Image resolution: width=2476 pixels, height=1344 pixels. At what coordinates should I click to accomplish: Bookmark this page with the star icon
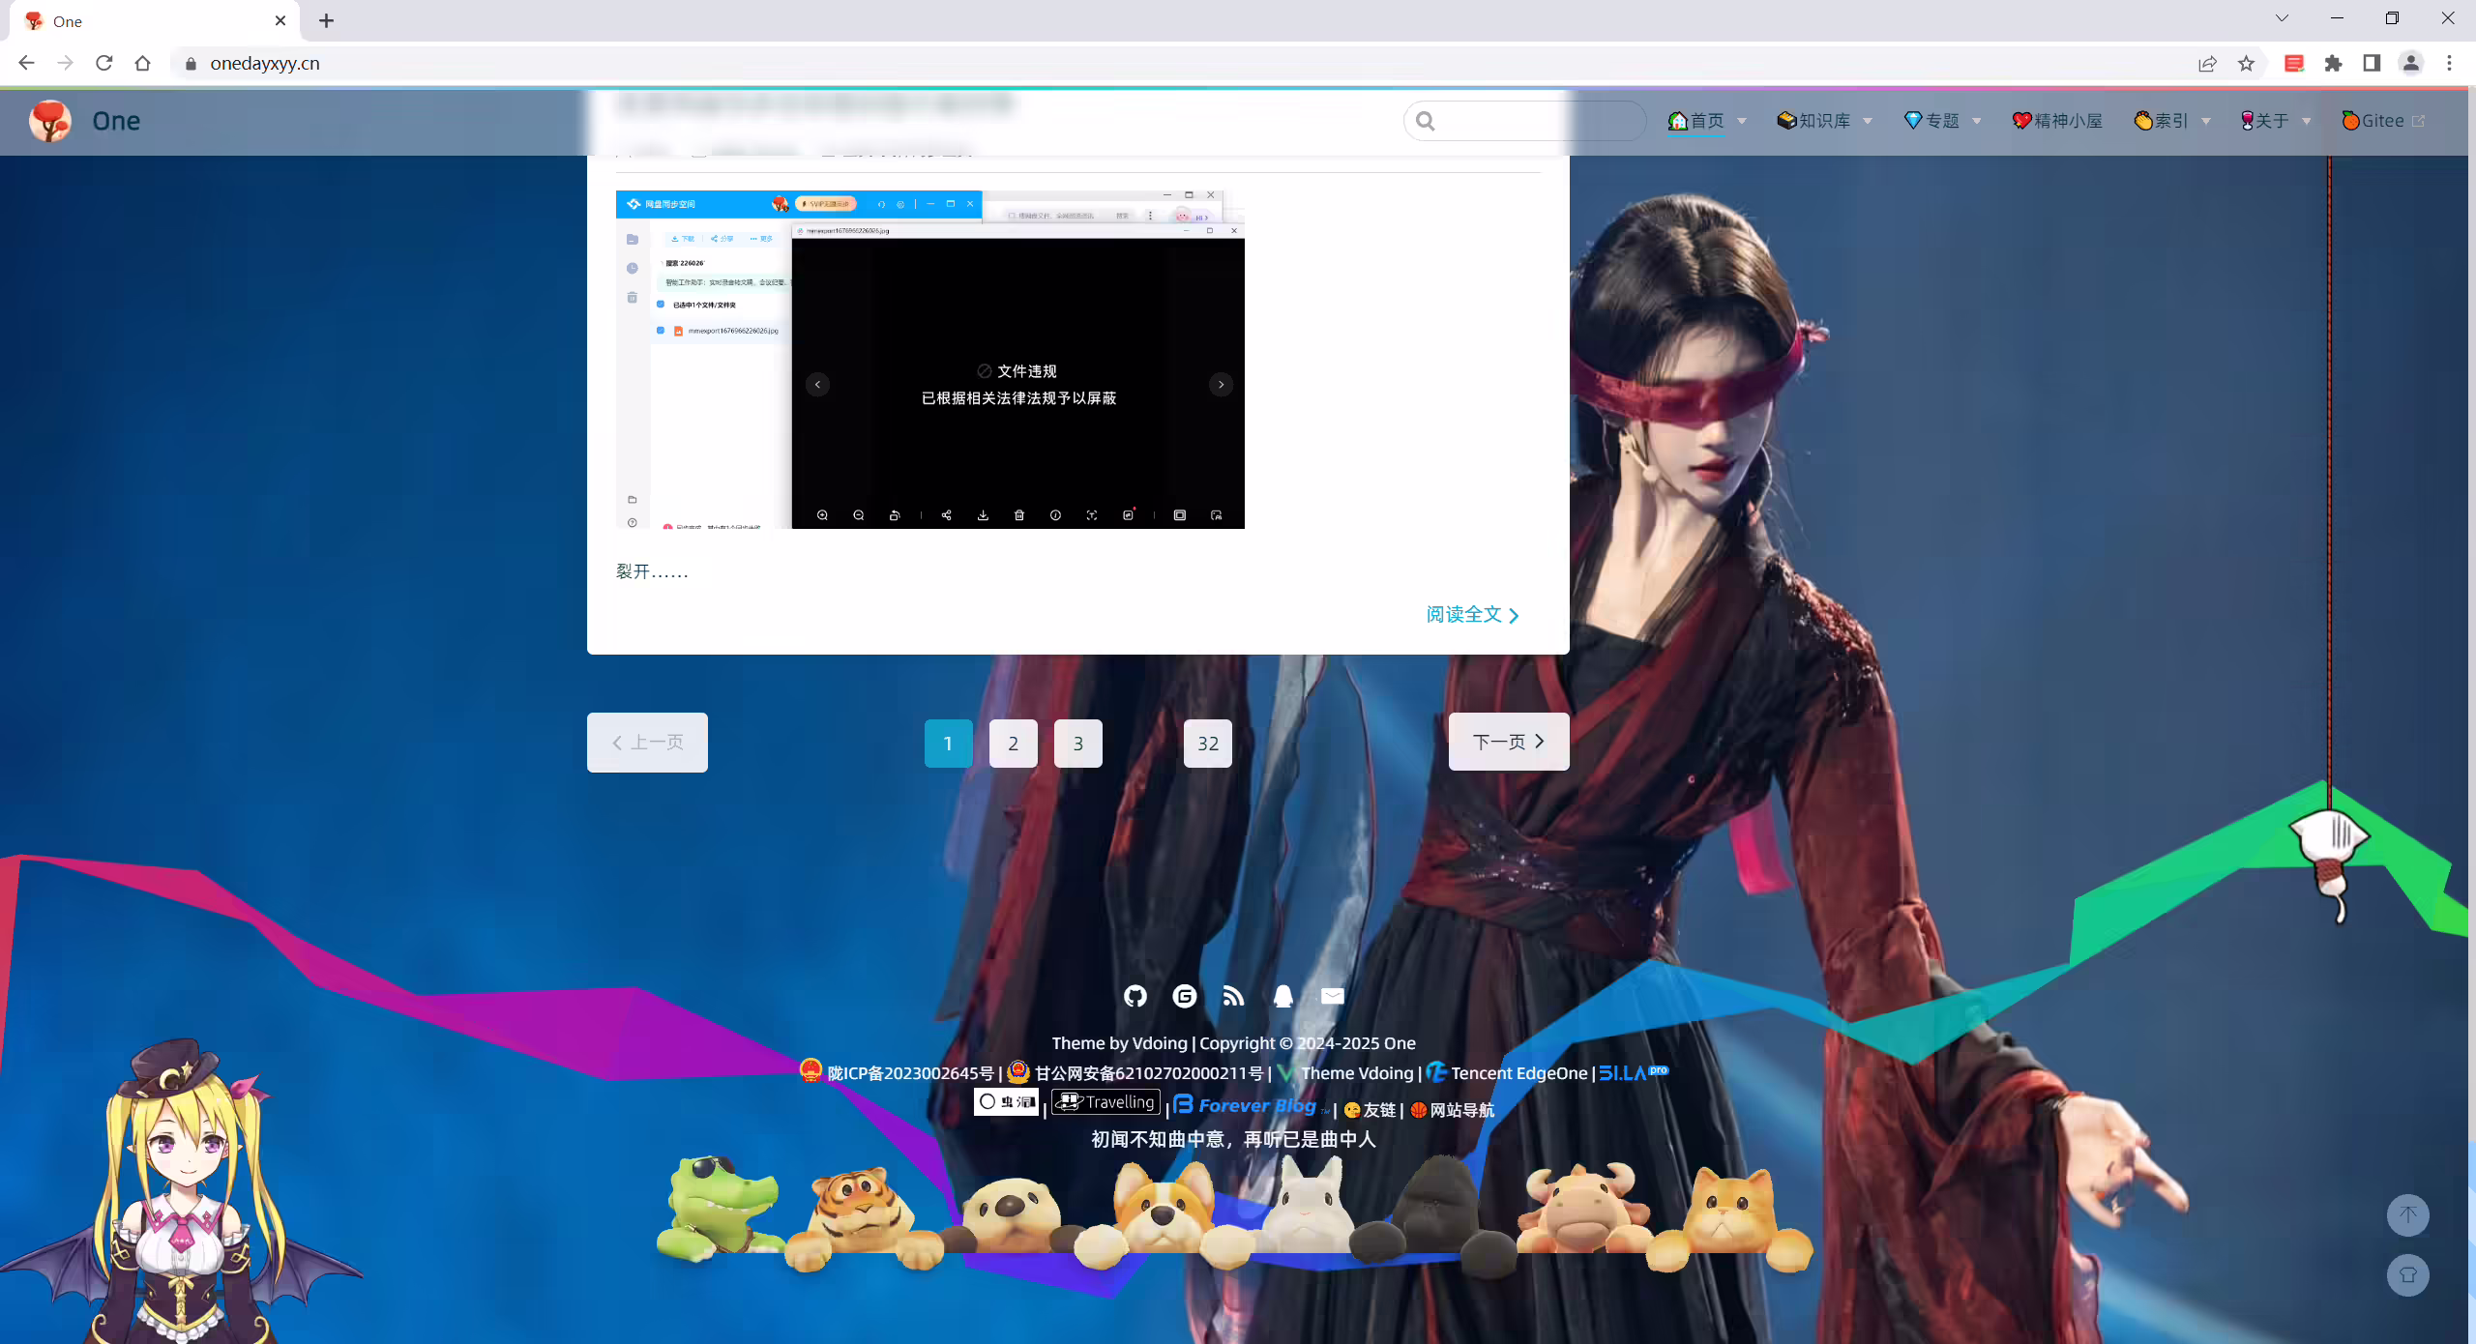tap(2246, 64)
